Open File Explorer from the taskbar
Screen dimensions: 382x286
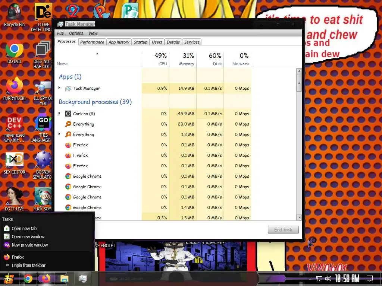point(64,279)
